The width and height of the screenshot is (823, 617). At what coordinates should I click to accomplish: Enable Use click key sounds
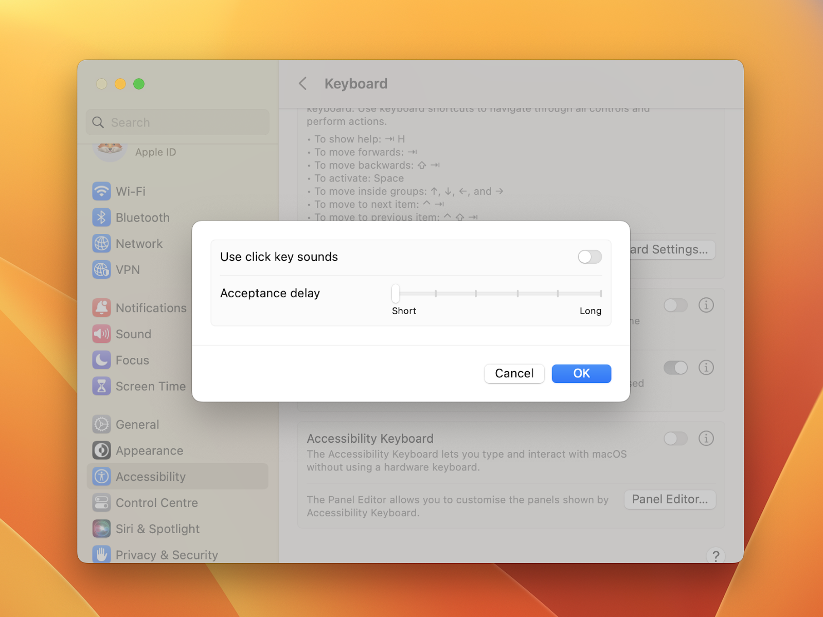tap(589, 257)
